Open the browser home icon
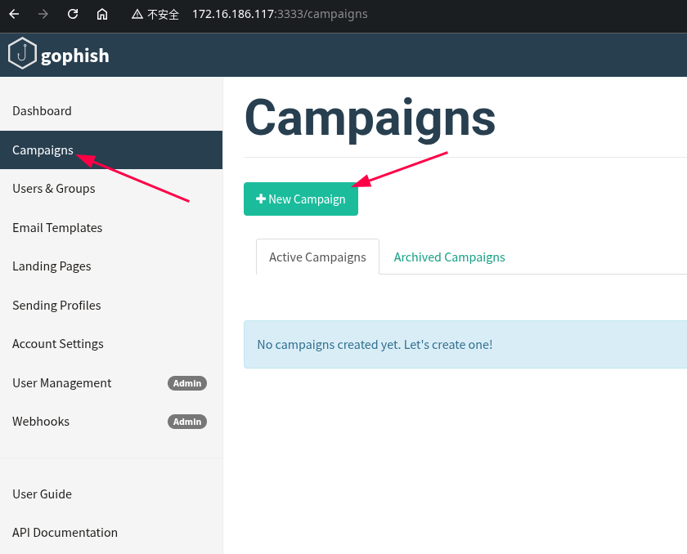 point(102,14)
